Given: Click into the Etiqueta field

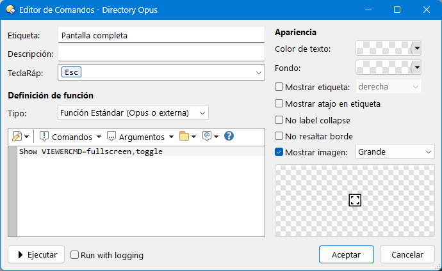Looking at the screenshot, I should [x=161, y=35].
